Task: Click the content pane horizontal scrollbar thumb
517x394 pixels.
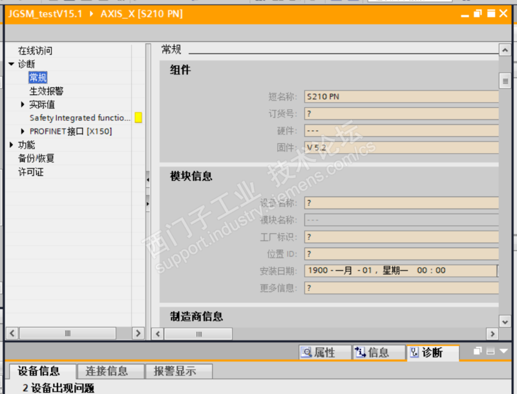Action: 198,334
